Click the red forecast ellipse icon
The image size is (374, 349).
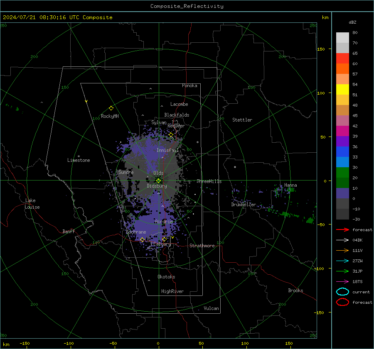point(342,302)
